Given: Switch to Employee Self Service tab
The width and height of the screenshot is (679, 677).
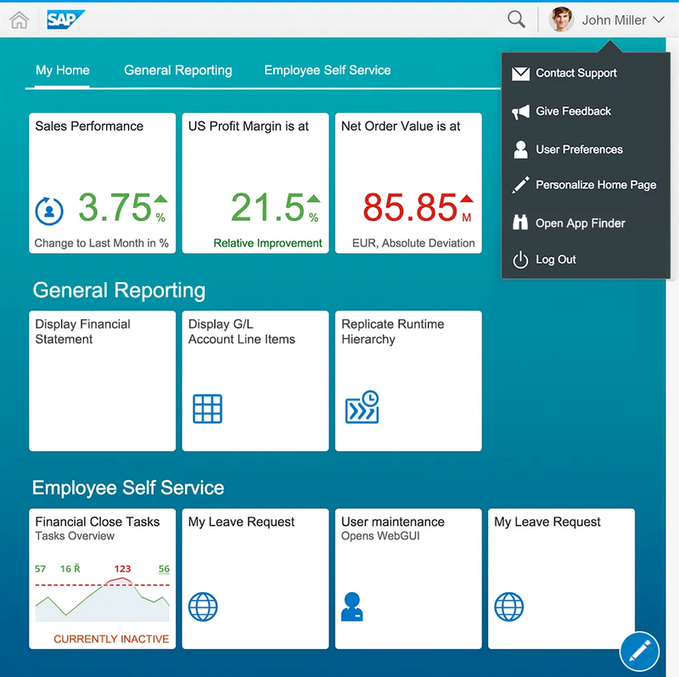Looking at the screenshot, I should tap(328, 70).
